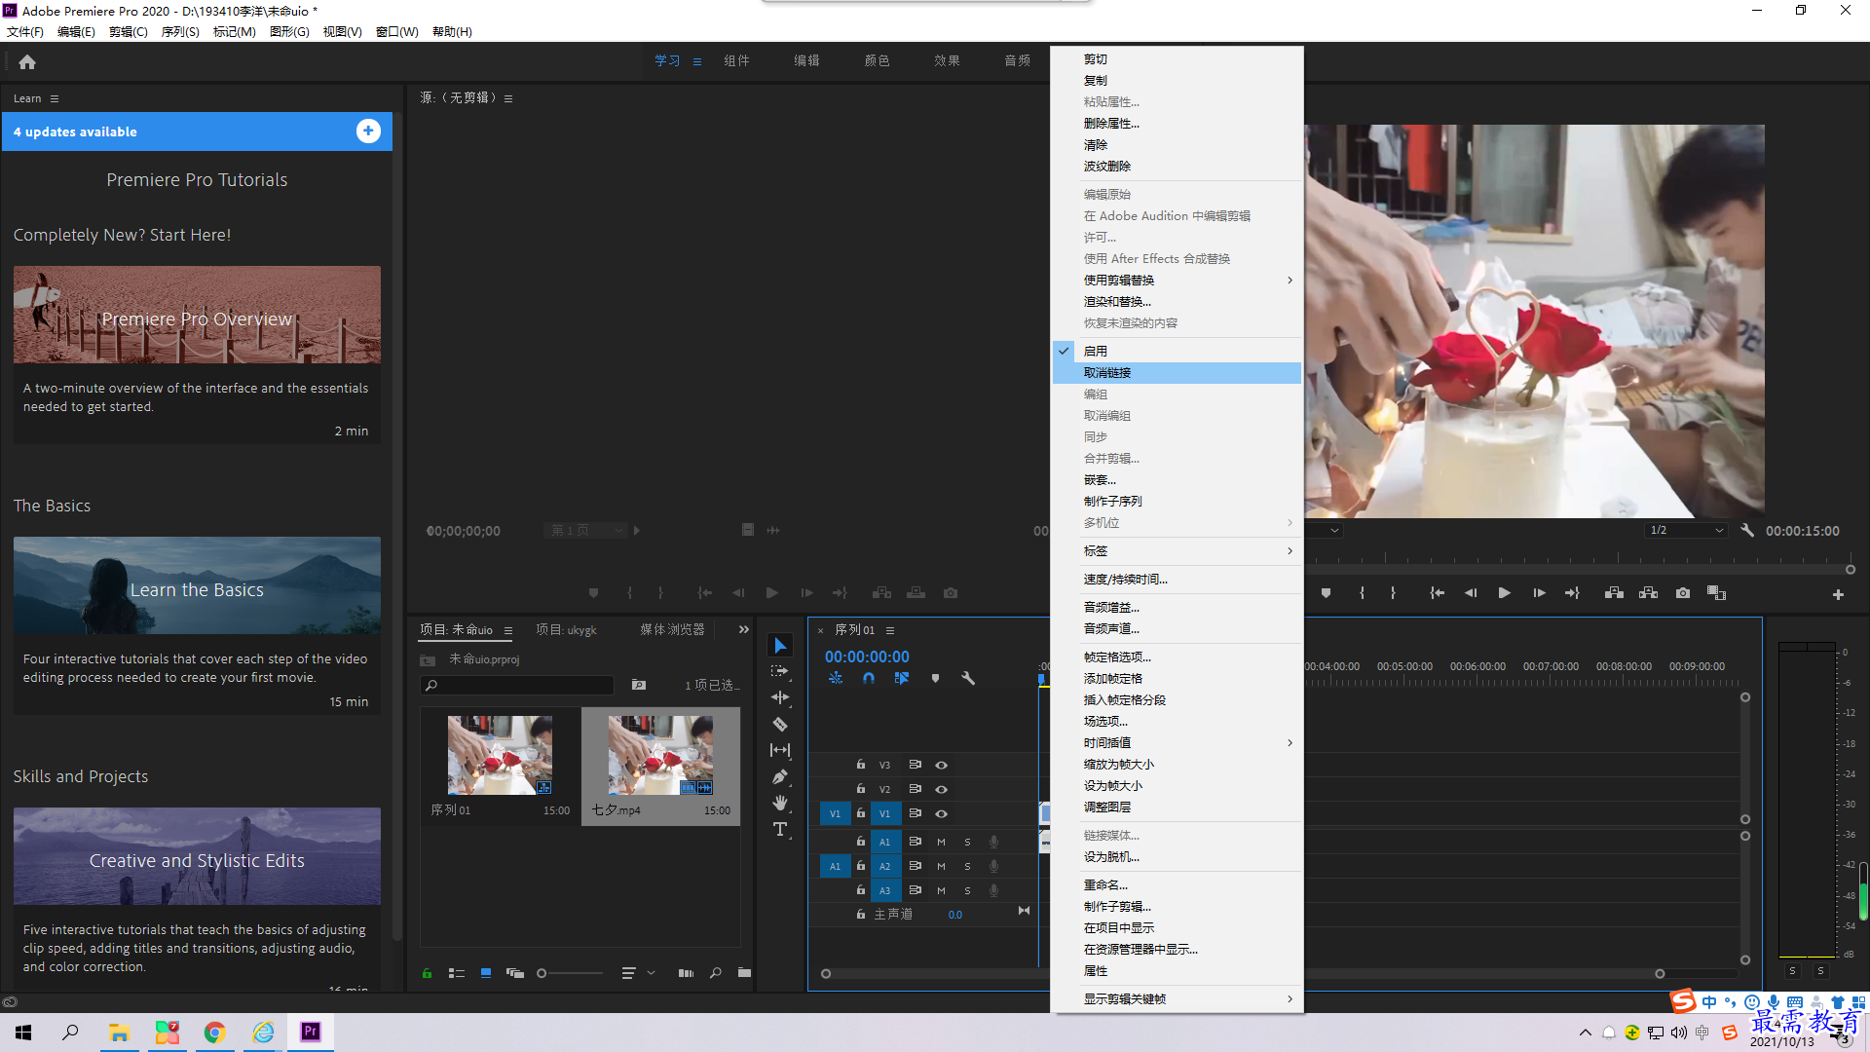Open Learn the Basics tutorial
This screenshot has width=1870, height=1052.
[197, 586]
